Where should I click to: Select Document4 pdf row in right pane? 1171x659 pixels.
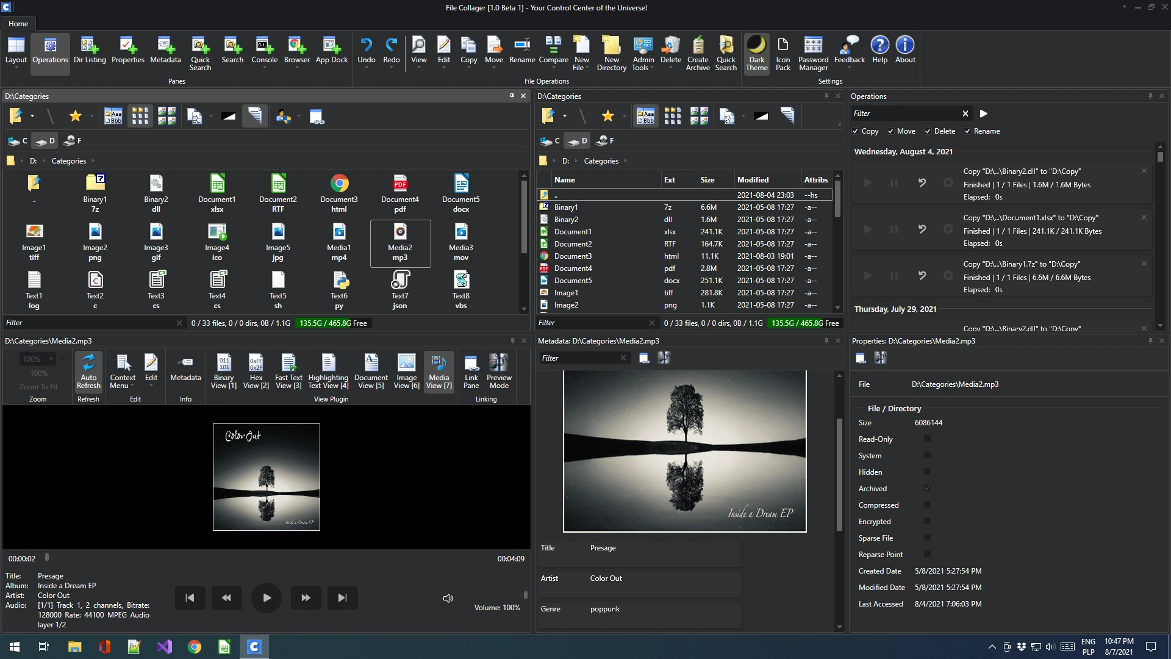coord(684,268)
